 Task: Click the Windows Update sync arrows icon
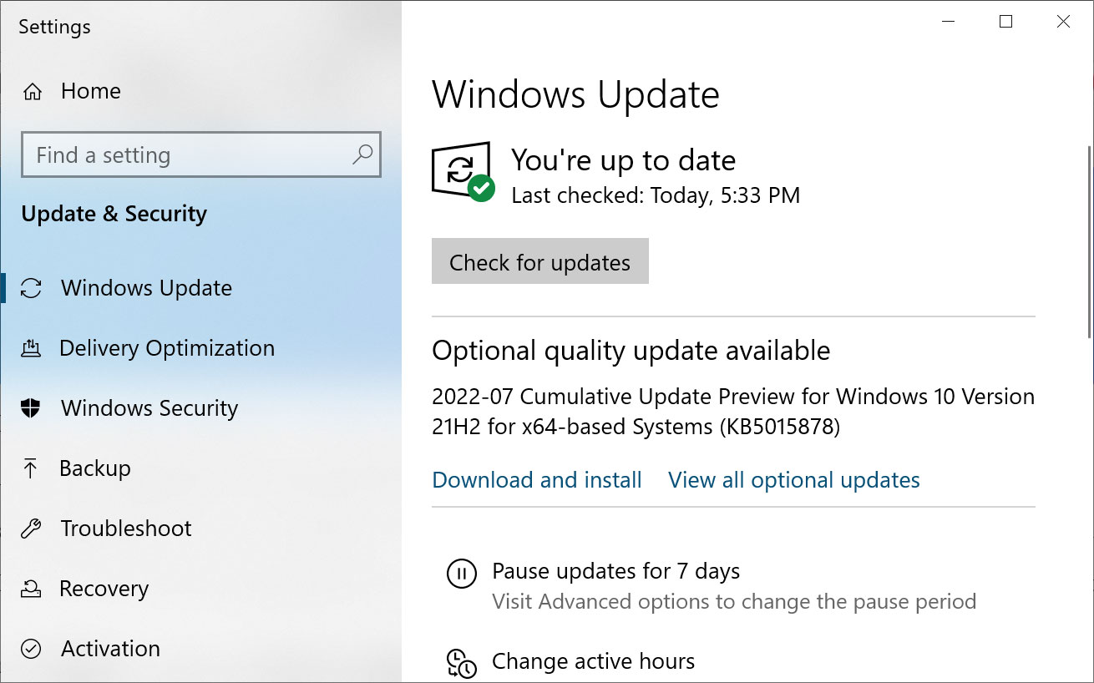coord(31,288)
